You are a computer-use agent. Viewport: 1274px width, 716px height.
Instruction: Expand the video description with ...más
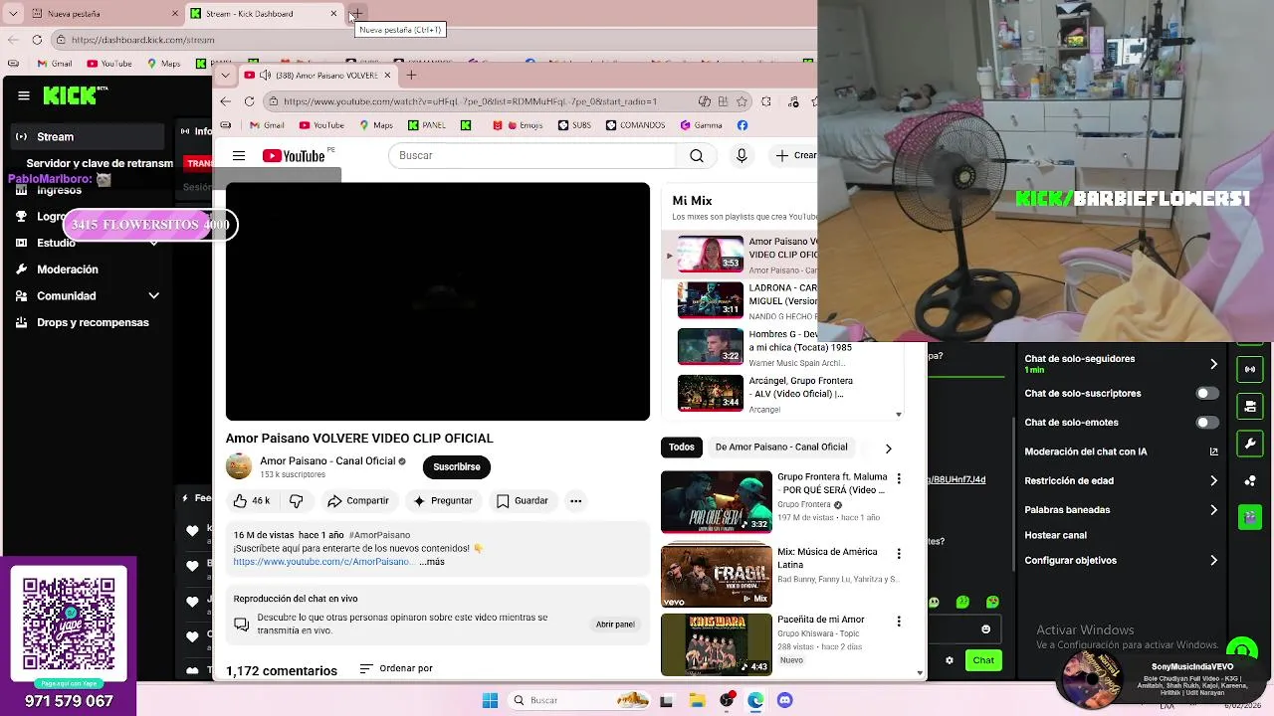click(x=432, y=562)
